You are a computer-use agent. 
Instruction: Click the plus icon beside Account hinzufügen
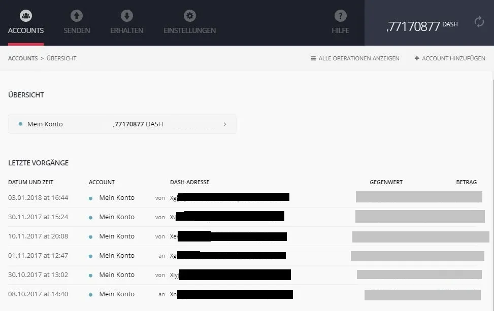pyautogui.click(x=416, y=58)
